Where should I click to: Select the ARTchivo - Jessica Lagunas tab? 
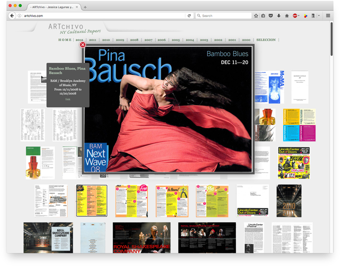[x=53, y=7]
